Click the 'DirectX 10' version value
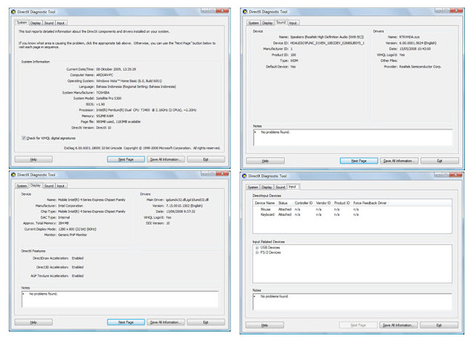Image resolution: width=465 pixels, height=349 pixels. (x=103, y=128)
